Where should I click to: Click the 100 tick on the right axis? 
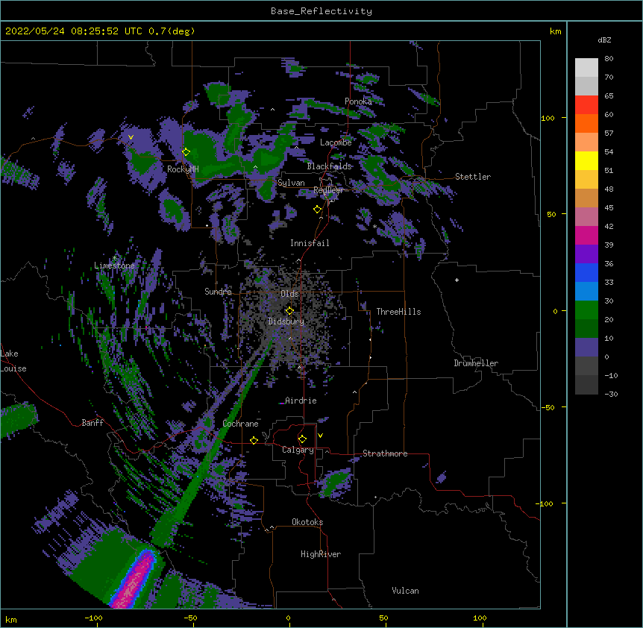[548, 119]
